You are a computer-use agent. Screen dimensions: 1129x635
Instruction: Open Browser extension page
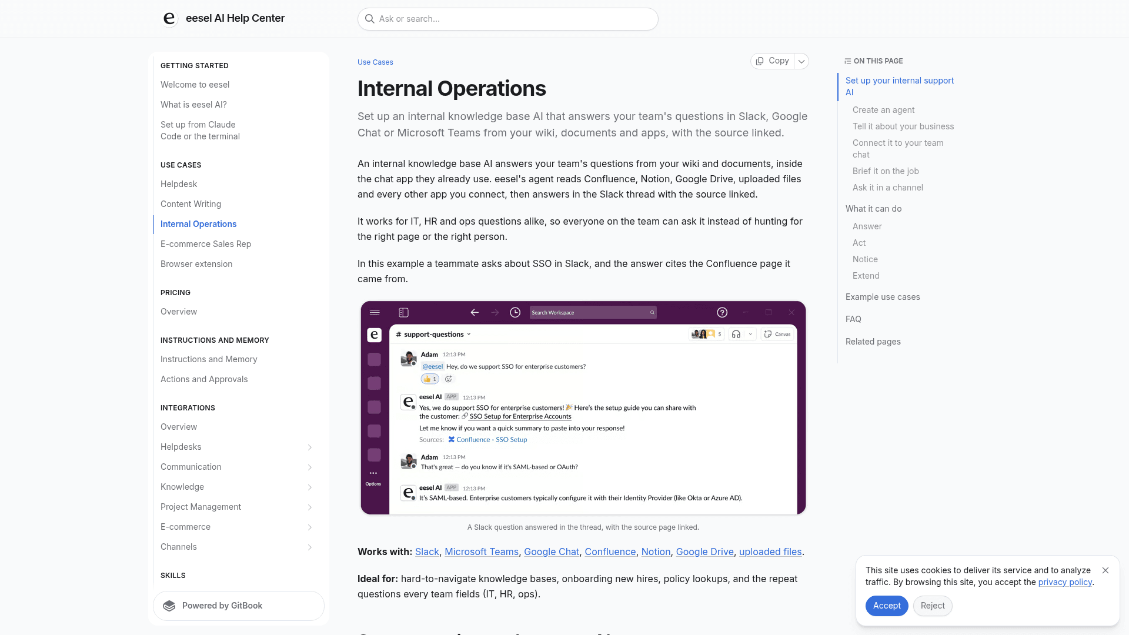[196, 264]
